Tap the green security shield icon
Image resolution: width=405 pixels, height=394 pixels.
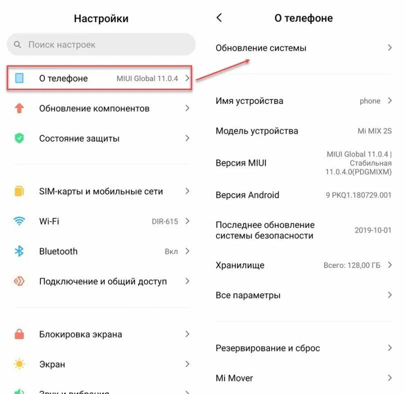click(19, 138)
